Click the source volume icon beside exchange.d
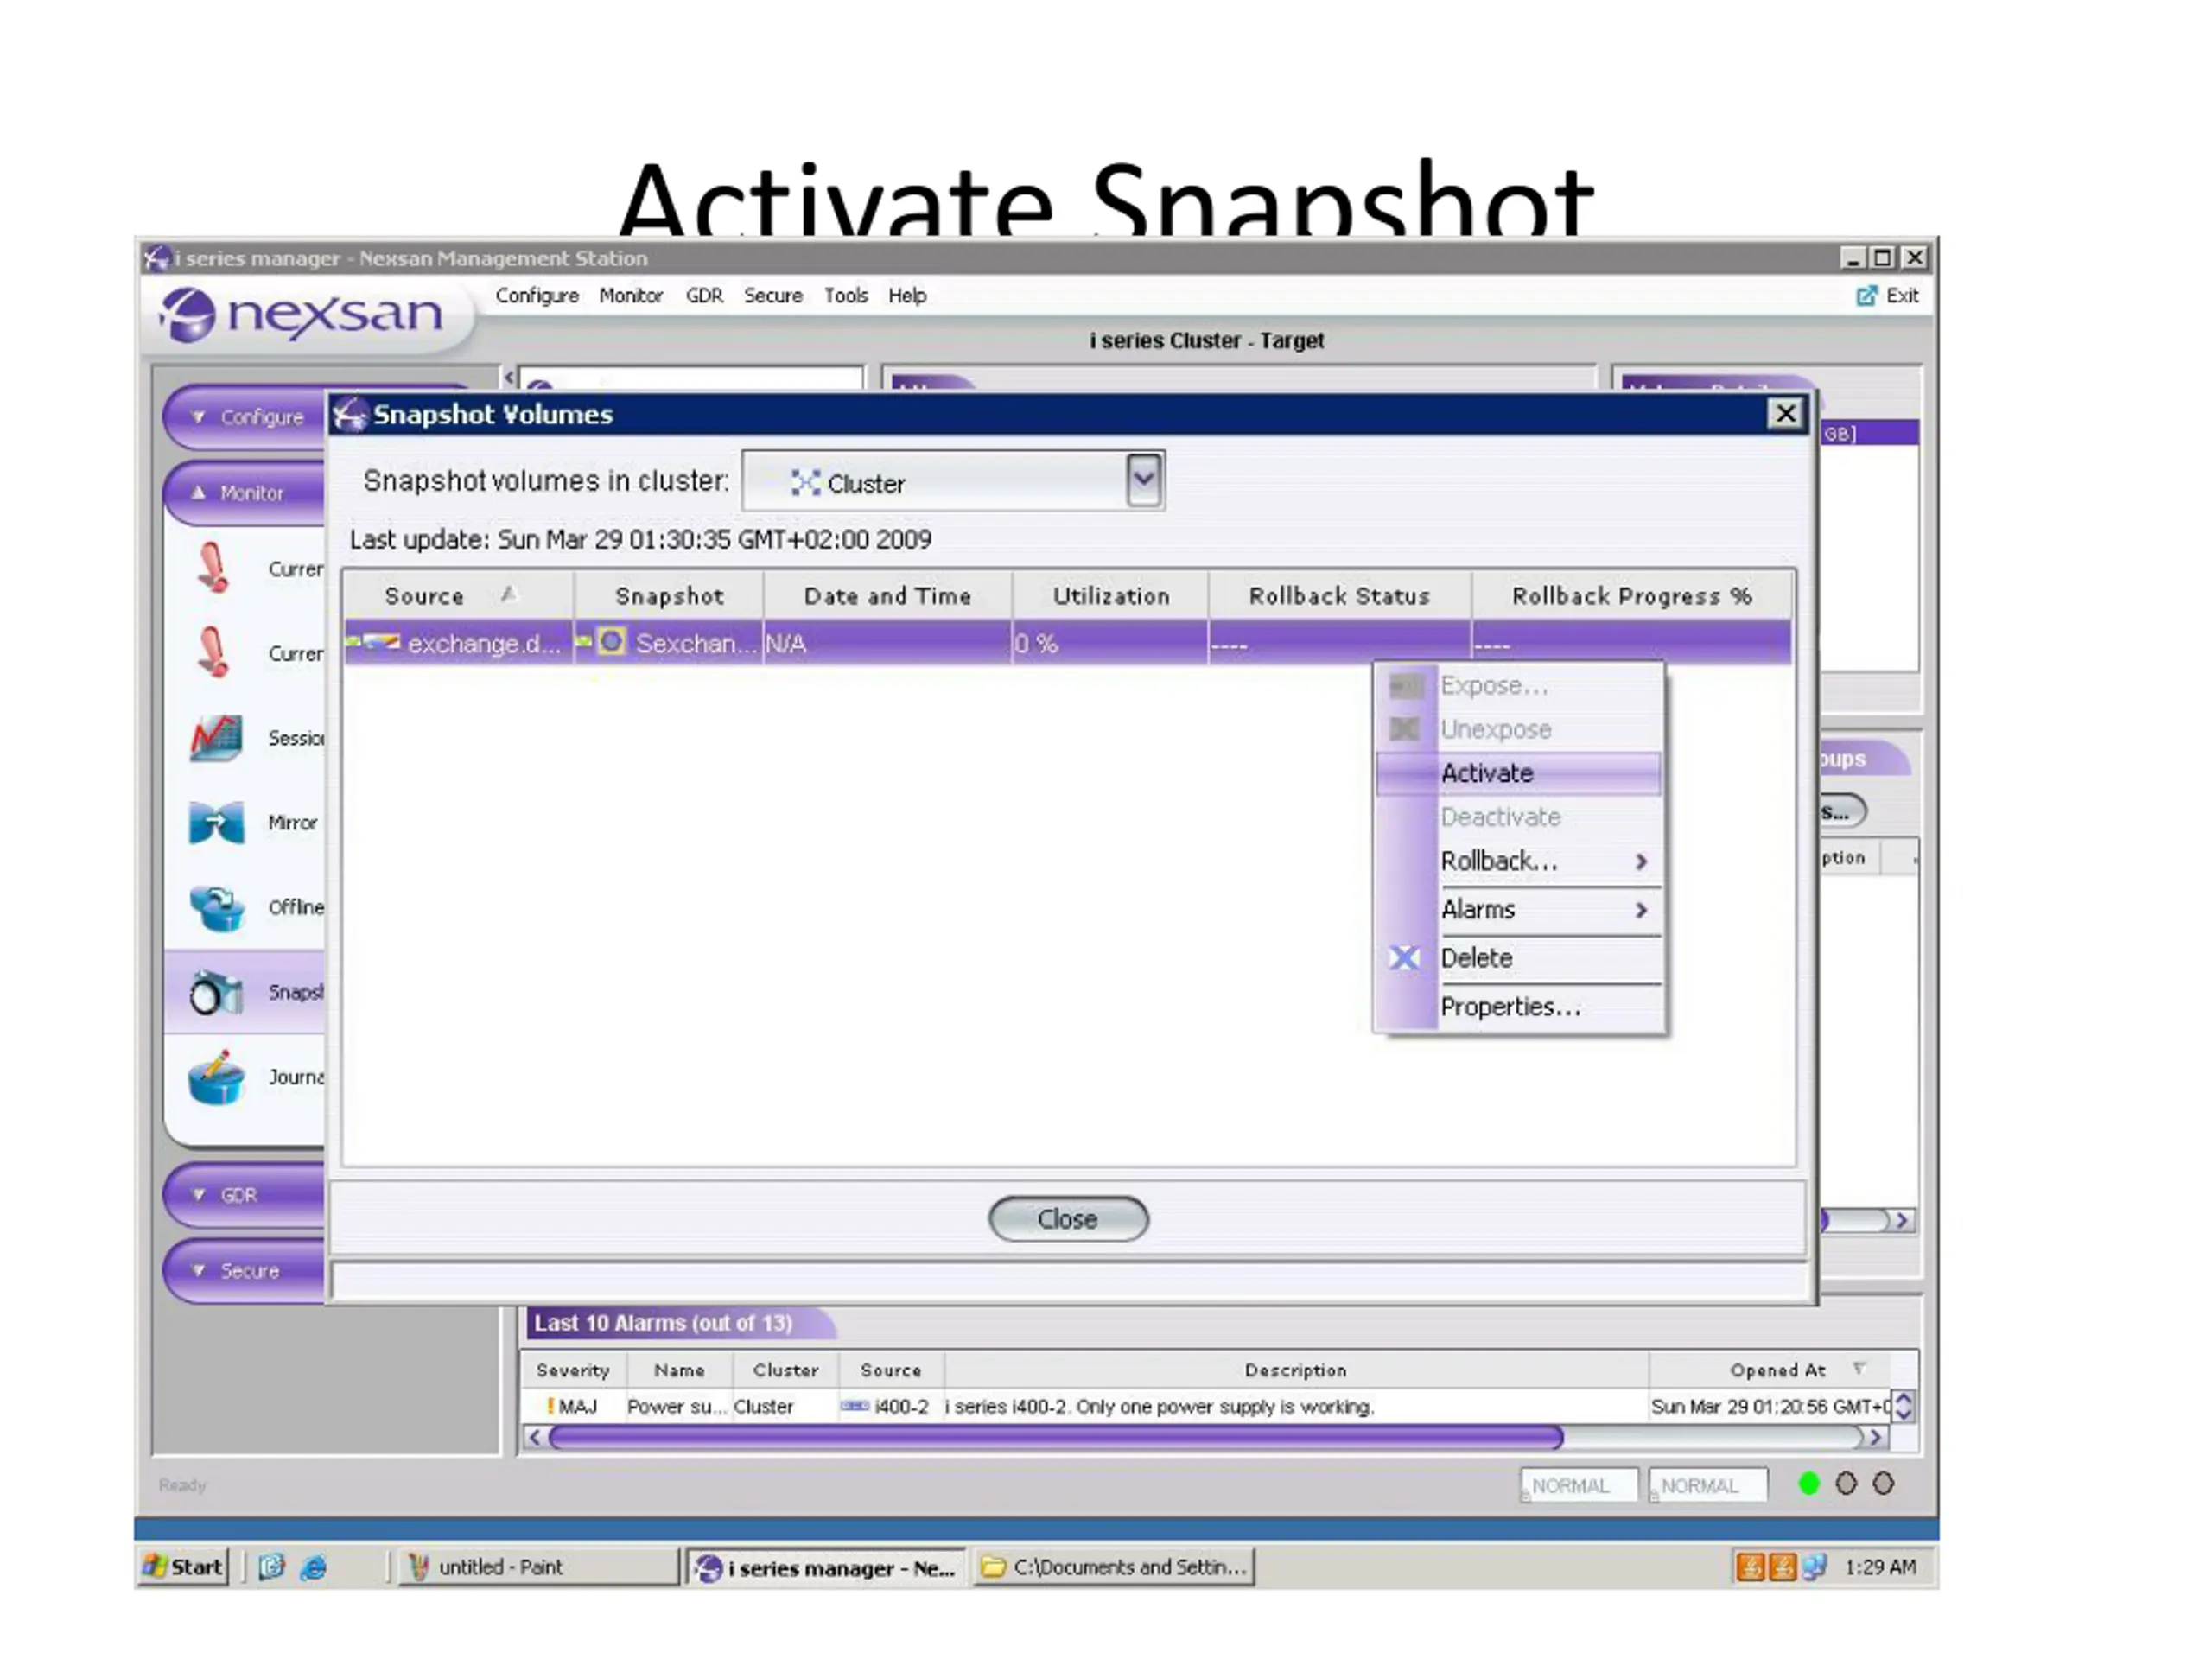This screenshot has width=2212, height=1659. click(381, 641)
